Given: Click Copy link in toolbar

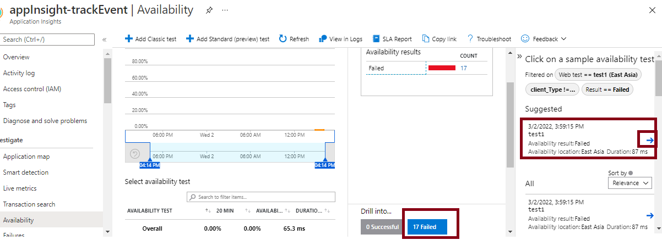Looking at the screenshot, I should [439, 39].
